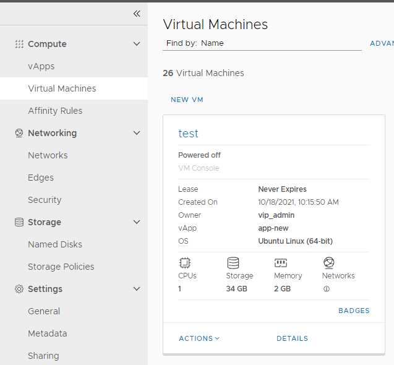Open Named Disks in the sidebar
The width and height of the screenshot is (394, 365).
click(55, 244)
